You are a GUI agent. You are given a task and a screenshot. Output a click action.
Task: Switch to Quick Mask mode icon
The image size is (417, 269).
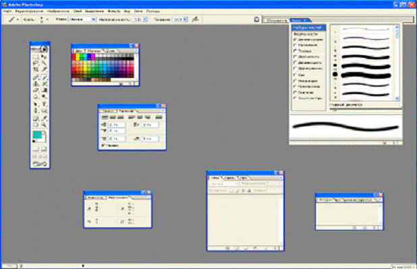(44, 149)
